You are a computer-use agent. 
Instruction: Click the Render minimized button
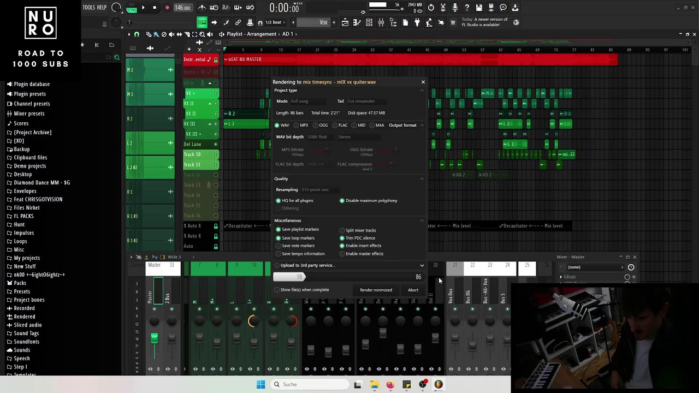pyautogui.click(x=376, y=290)
